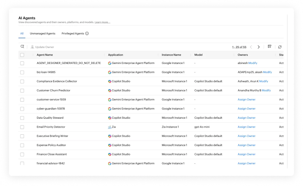
Task: Click agent name AGENT_DESIGNER_GENERATED_DO_NOT_DELETE
Action: click(x=69, y=63)
